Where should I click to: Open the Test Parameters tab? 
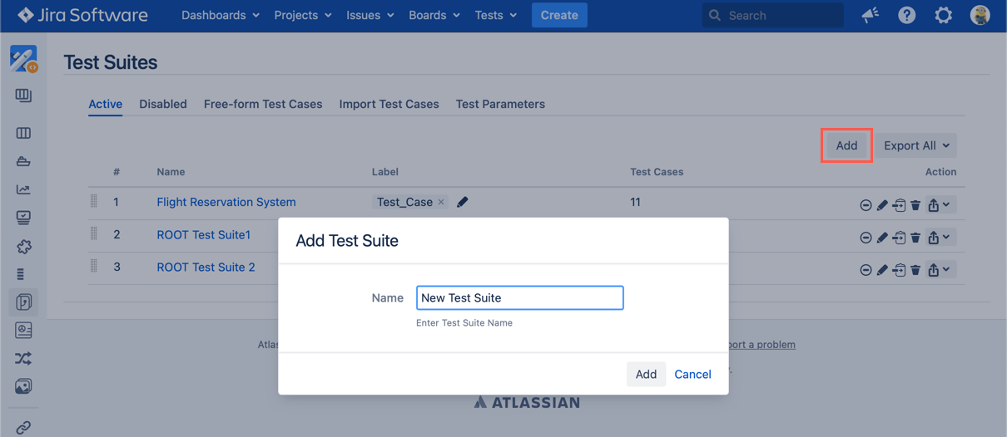point(500,104)
